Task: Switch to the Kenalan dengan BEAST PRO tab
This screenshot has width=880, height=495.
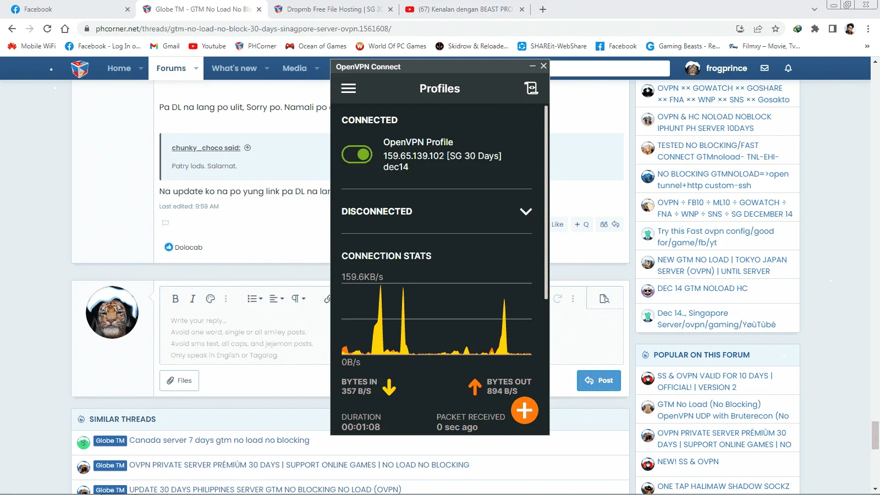Action: click(465, 9)
